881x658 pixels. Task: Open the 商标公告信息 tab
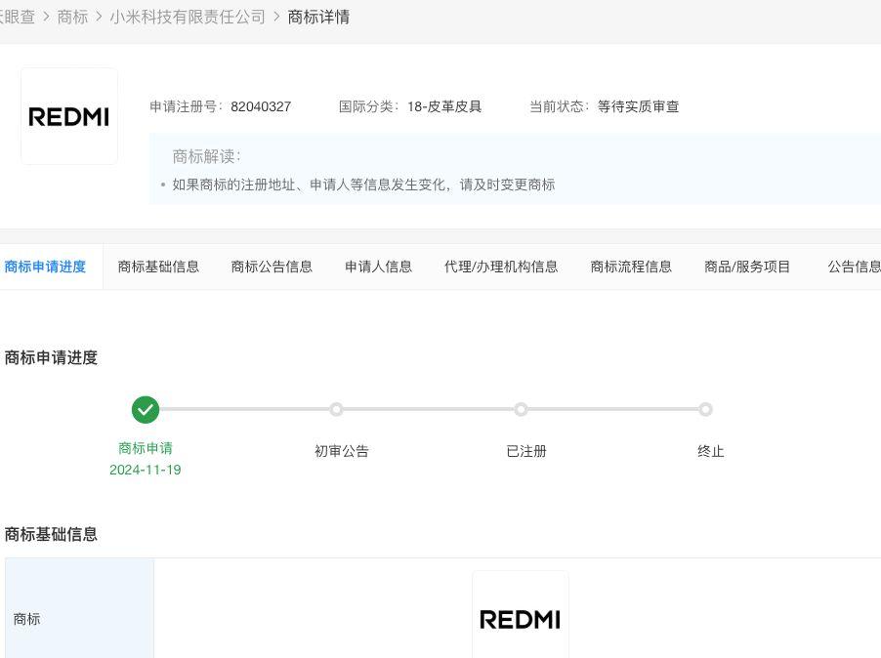(272, 267)
